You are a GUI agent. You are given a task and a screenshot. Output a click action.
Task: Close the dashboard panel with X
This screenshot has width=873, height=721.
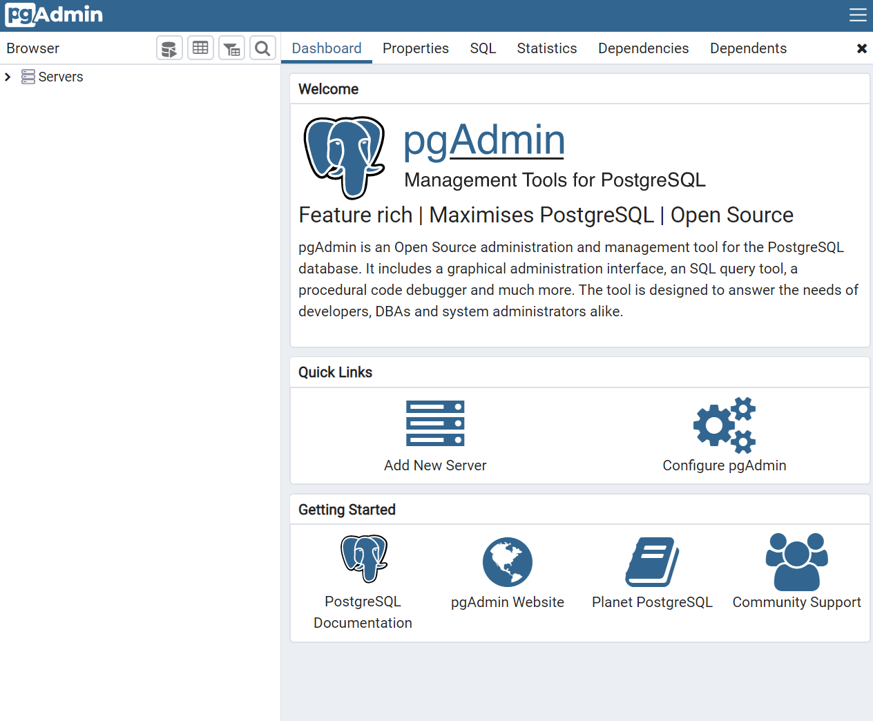[x=862, y=48]
